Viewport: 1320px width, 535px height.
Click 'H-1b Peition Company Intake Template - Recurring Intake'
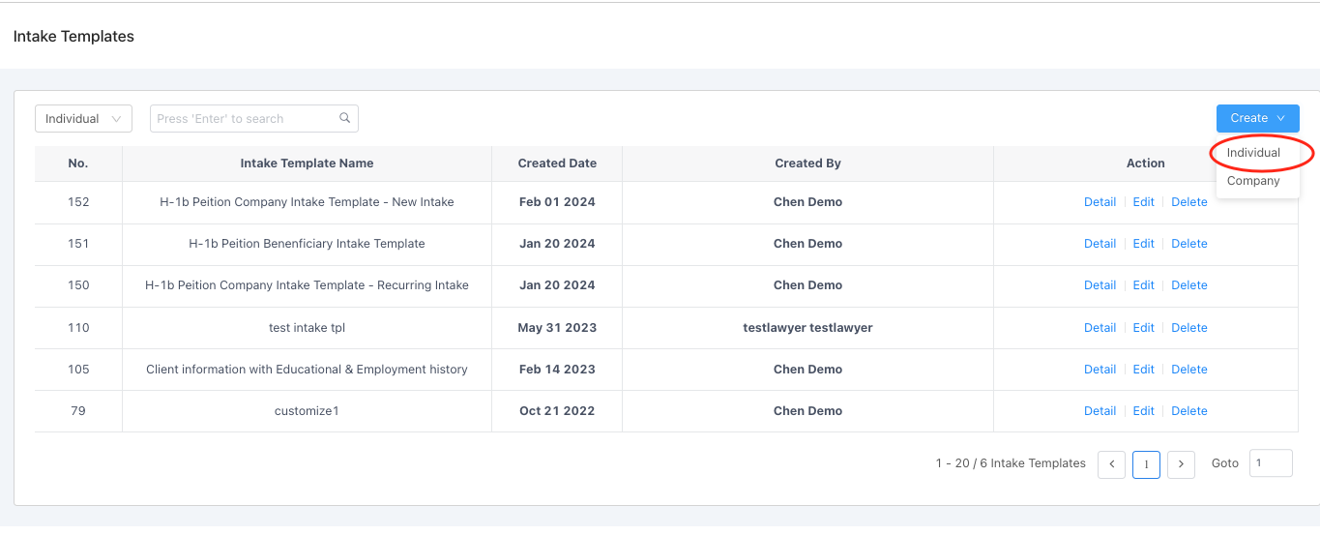point(307,285)
